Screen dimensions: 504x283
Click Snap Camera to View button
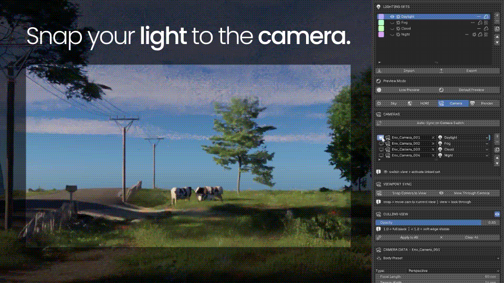pyautogui.click(x=406, y=193)
